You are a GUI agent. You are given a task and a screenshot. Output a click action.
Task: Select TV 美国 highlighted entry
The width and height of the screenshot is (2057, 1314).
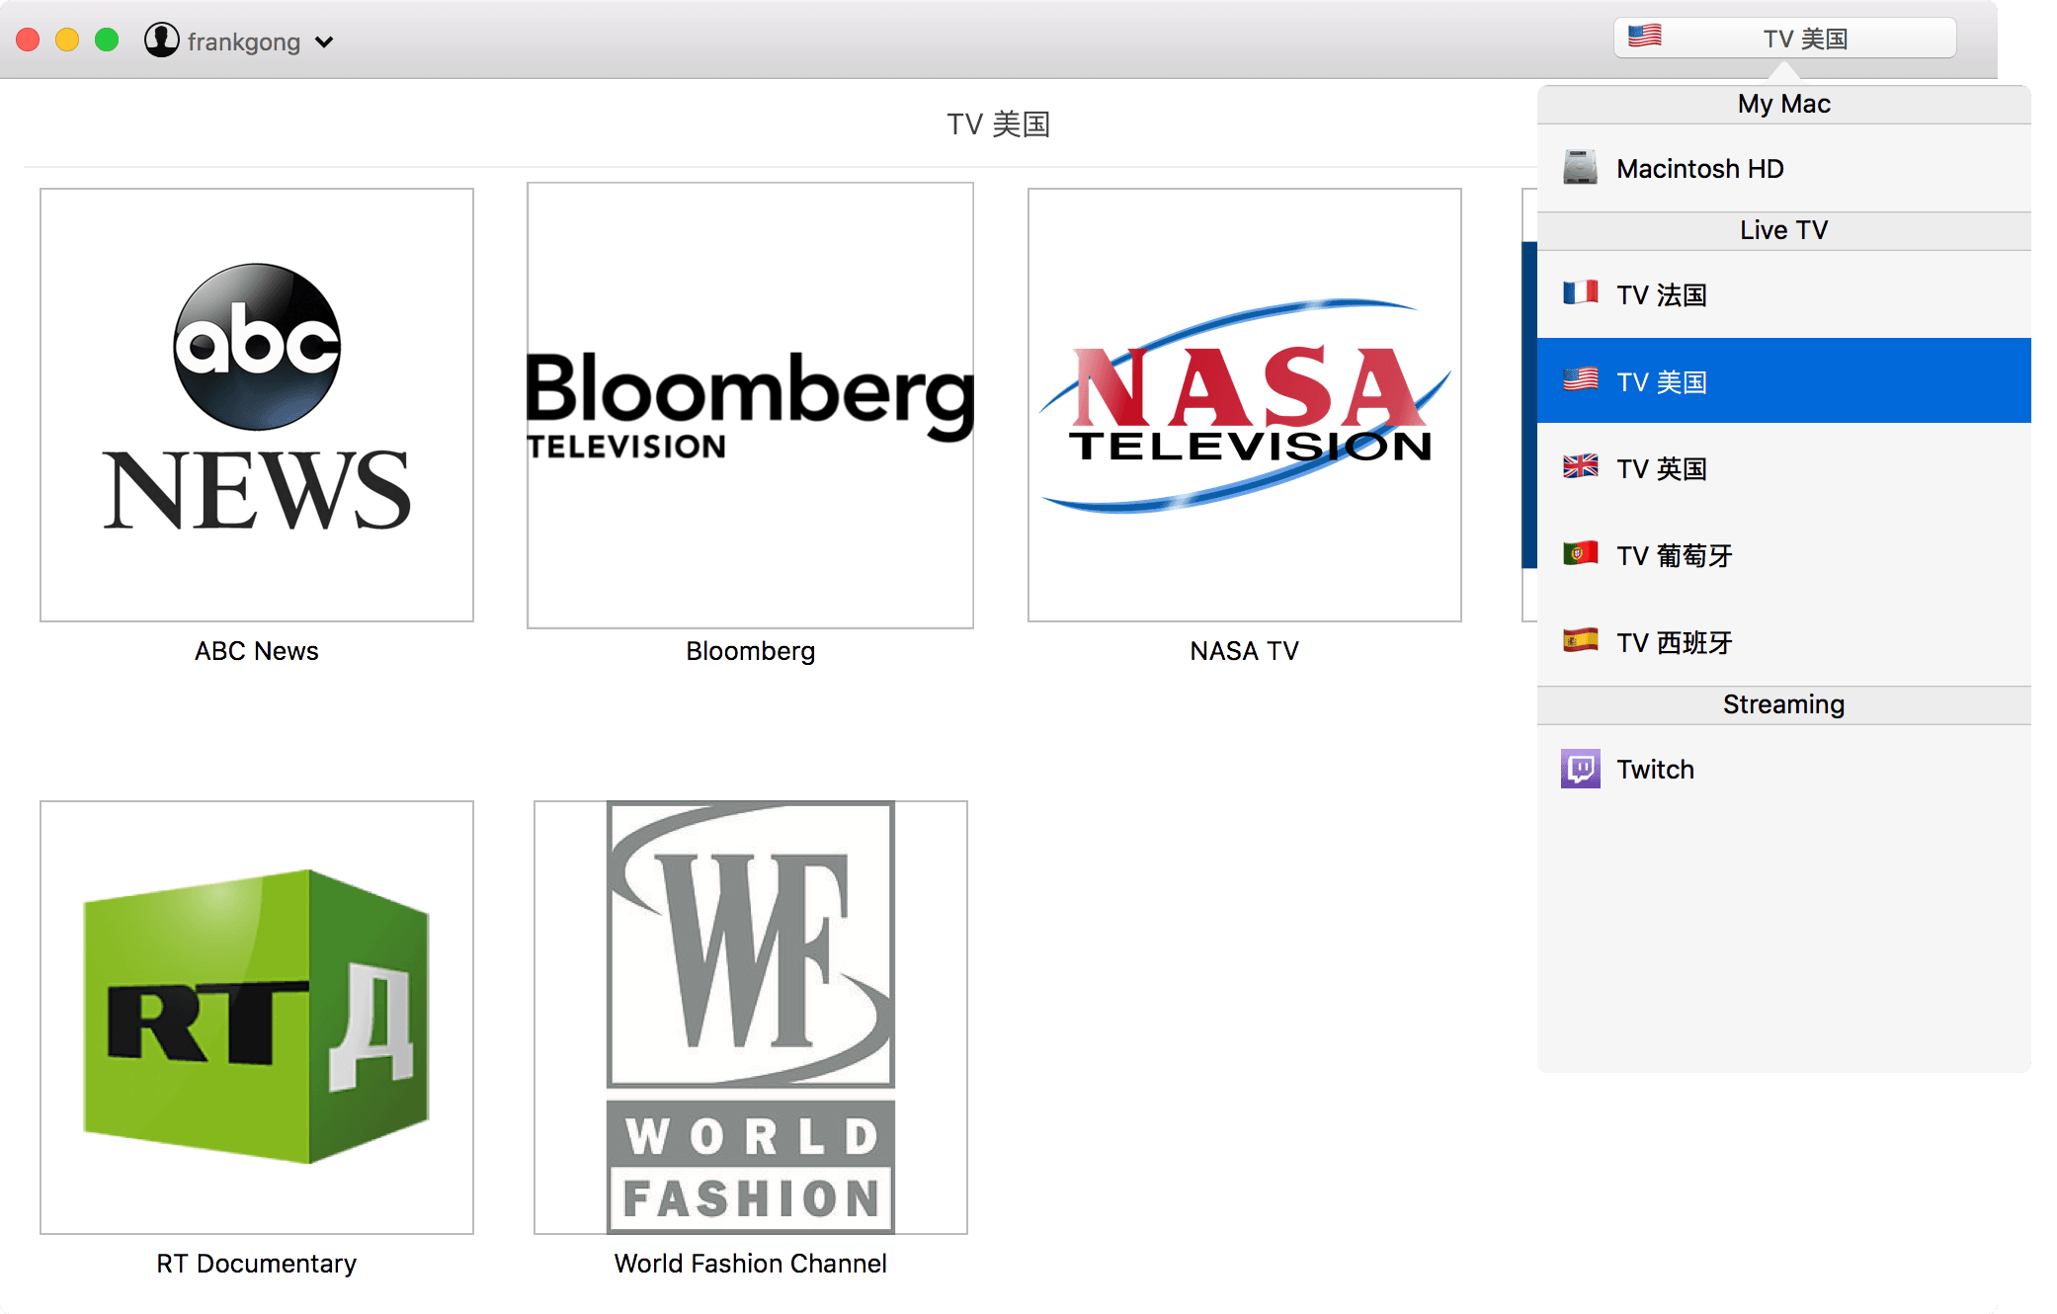click(1784, 380)
